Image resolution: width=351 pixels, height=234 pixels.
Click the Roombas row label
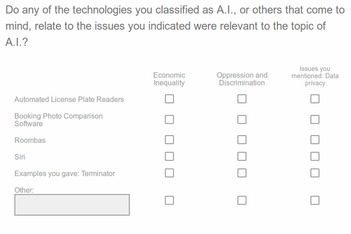(x=30, y=140)
